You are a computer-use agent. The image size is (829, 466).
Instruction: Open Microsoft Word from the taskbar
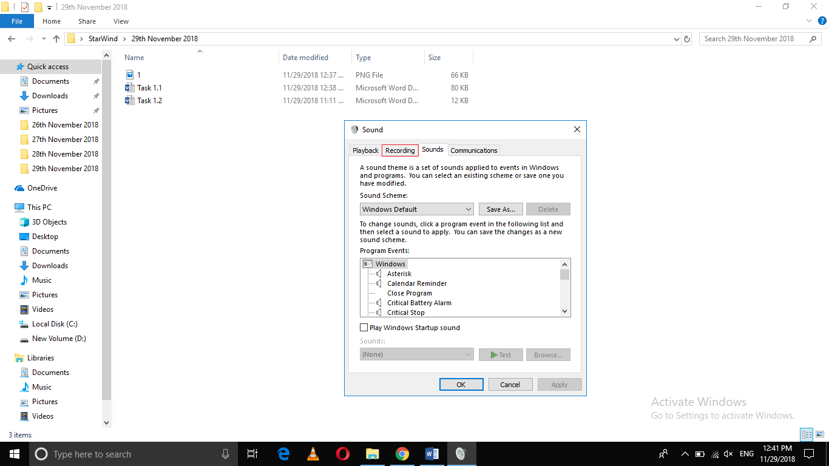coord(431,453)
